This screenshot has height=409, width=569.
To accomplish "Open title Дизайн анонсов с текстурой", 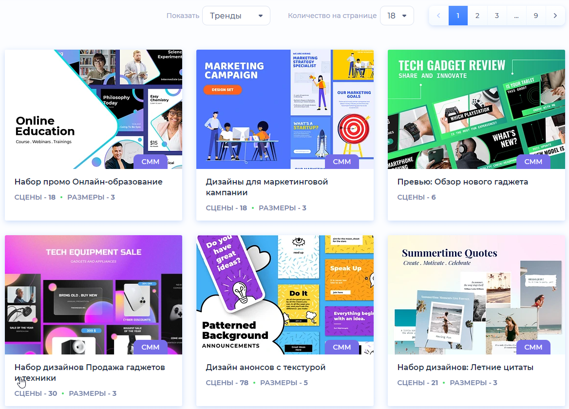I will [266, 367].
